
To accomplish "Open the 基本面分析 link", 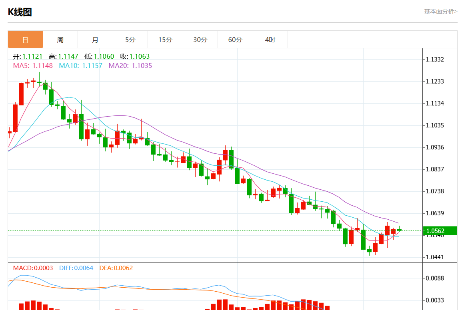I will [440, 12].
